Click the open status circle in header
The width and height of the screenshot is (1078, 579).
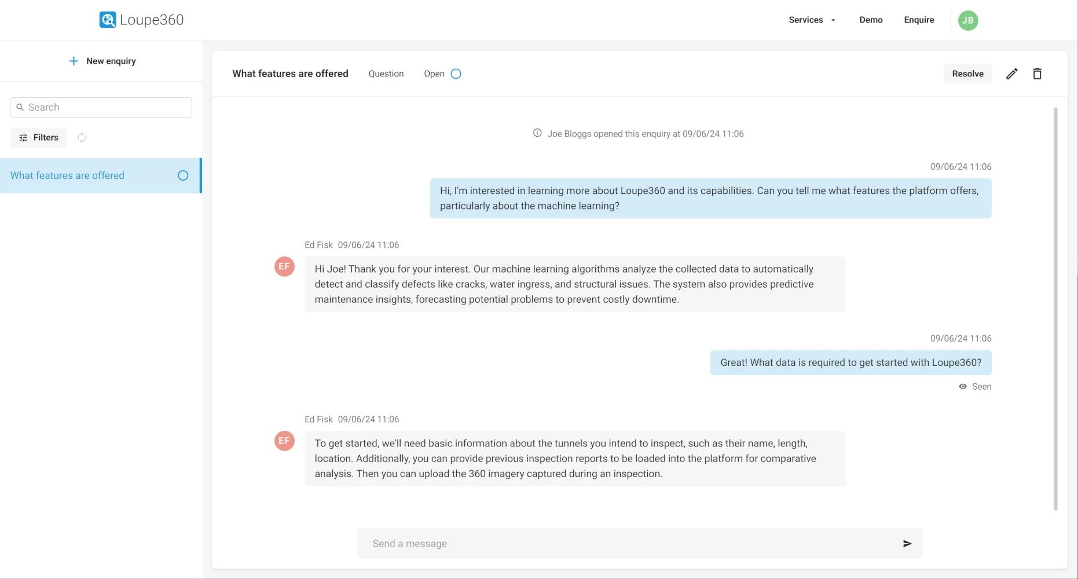click(456, 74)
